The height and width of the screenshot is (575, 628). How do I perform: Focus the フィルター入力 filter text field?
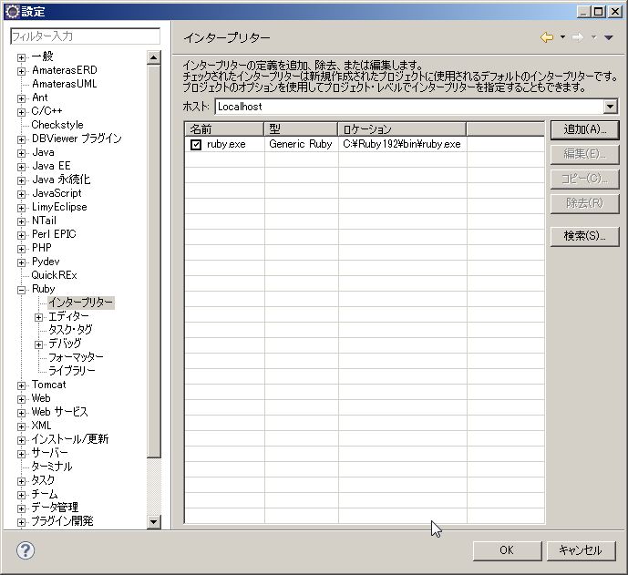pyautogui.click(x=85, y=36)
